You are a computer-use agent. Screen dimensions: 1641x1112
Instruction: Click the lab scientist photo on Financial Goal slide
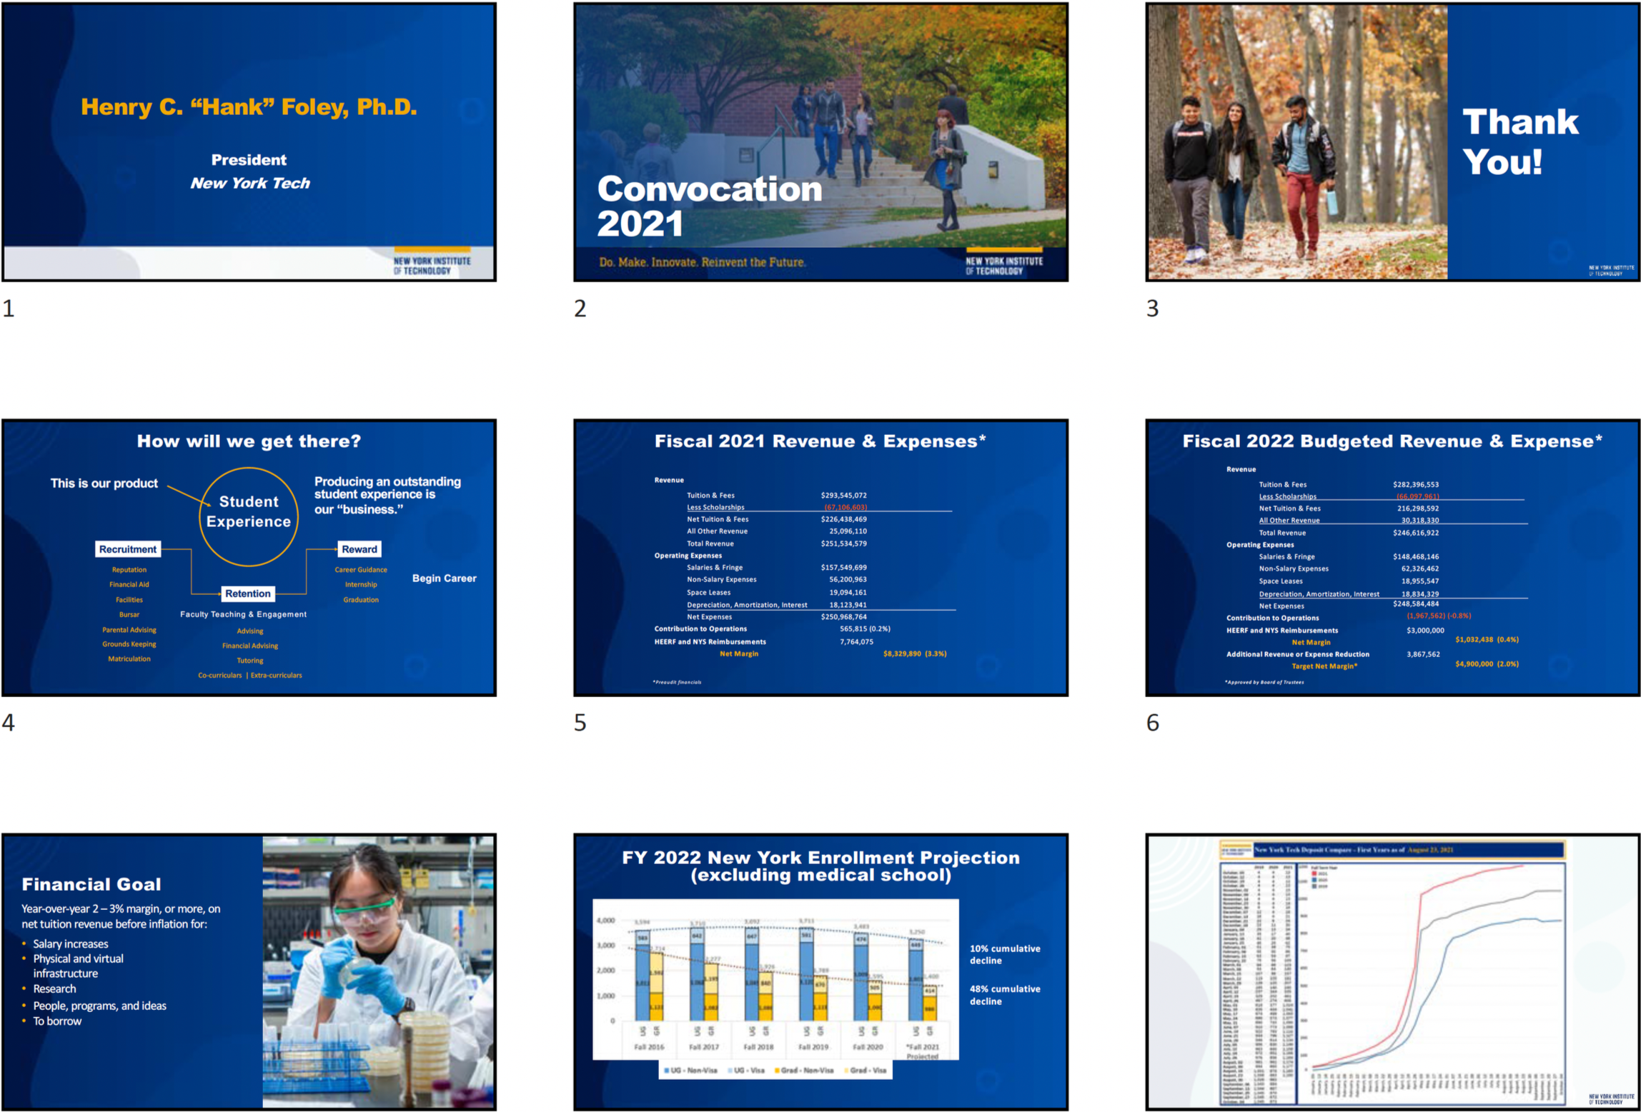tap(378, 971)
